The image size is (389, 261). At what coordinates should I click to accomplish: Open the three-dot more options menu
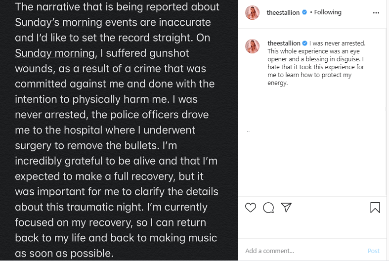pyautogui.click(x=376, y=12)
